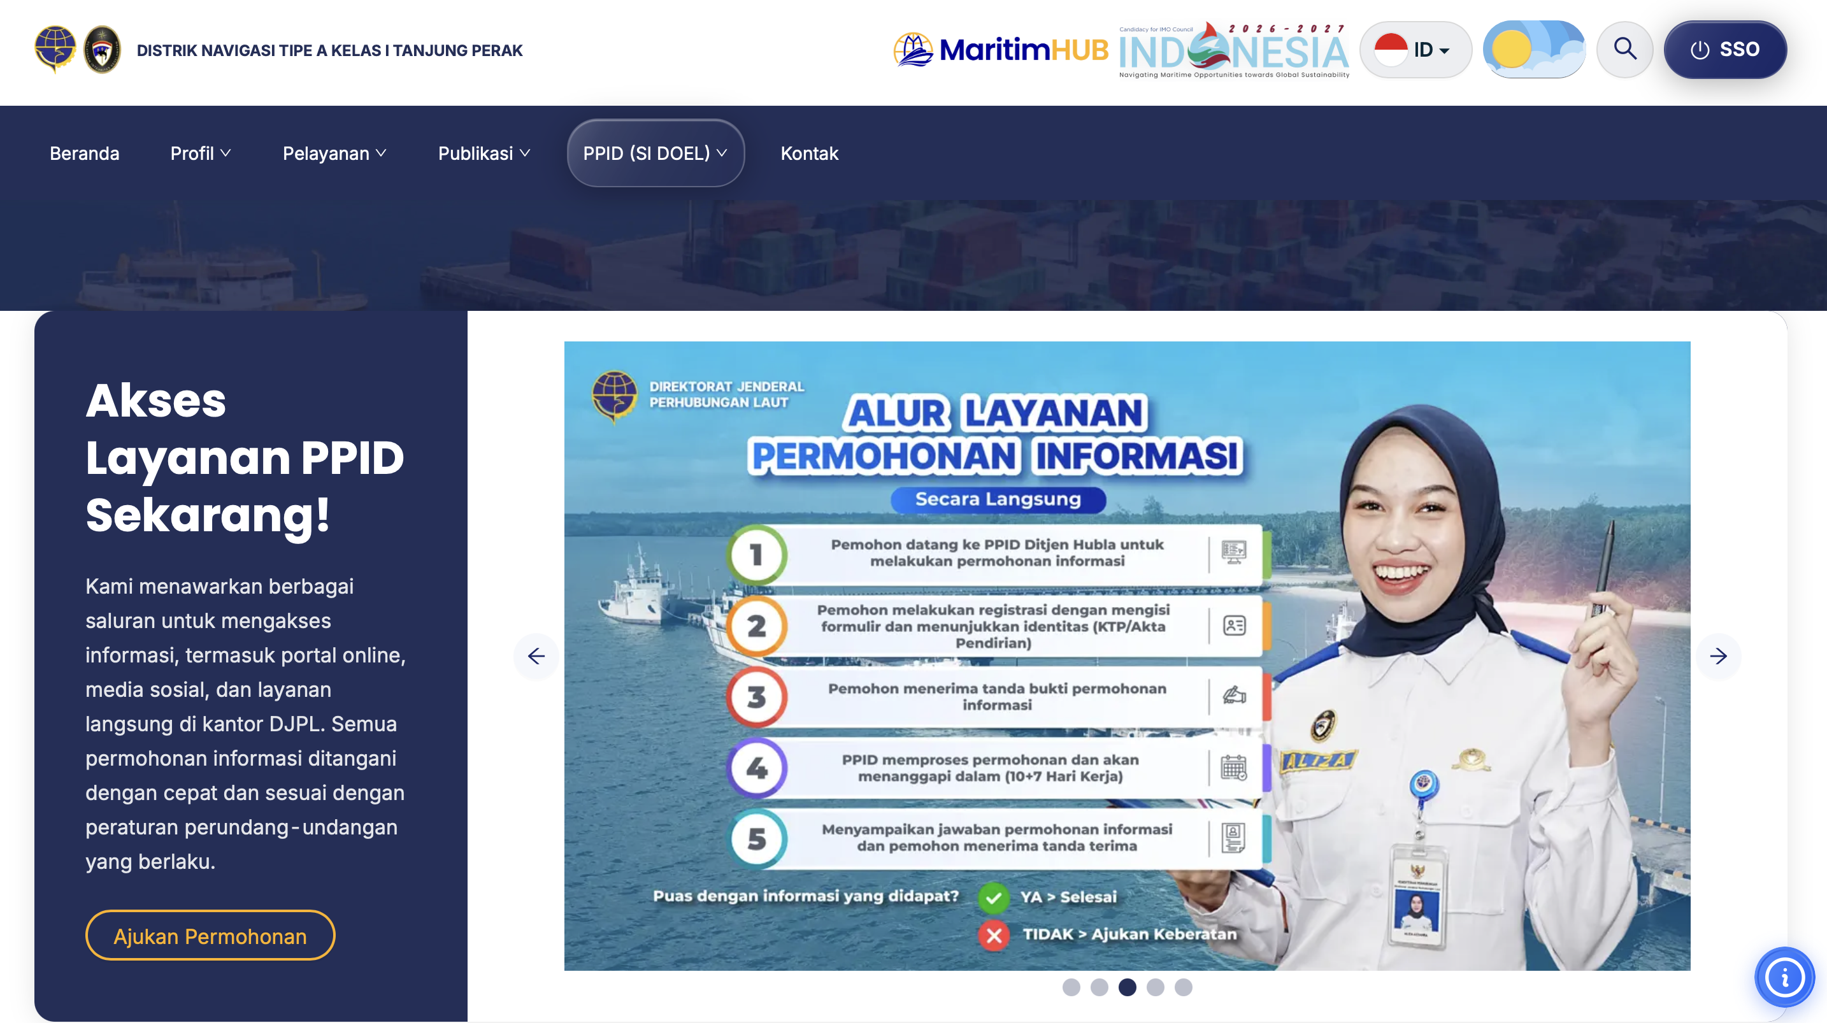This screenshot has height=1023, width=1827.
Task: Click the Alur Layanan Permohonan Informasi slide image
Action: click(1127, 655)
